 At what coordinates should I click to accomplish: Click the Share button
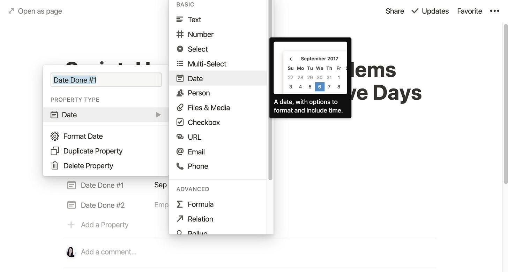(395, 11)
